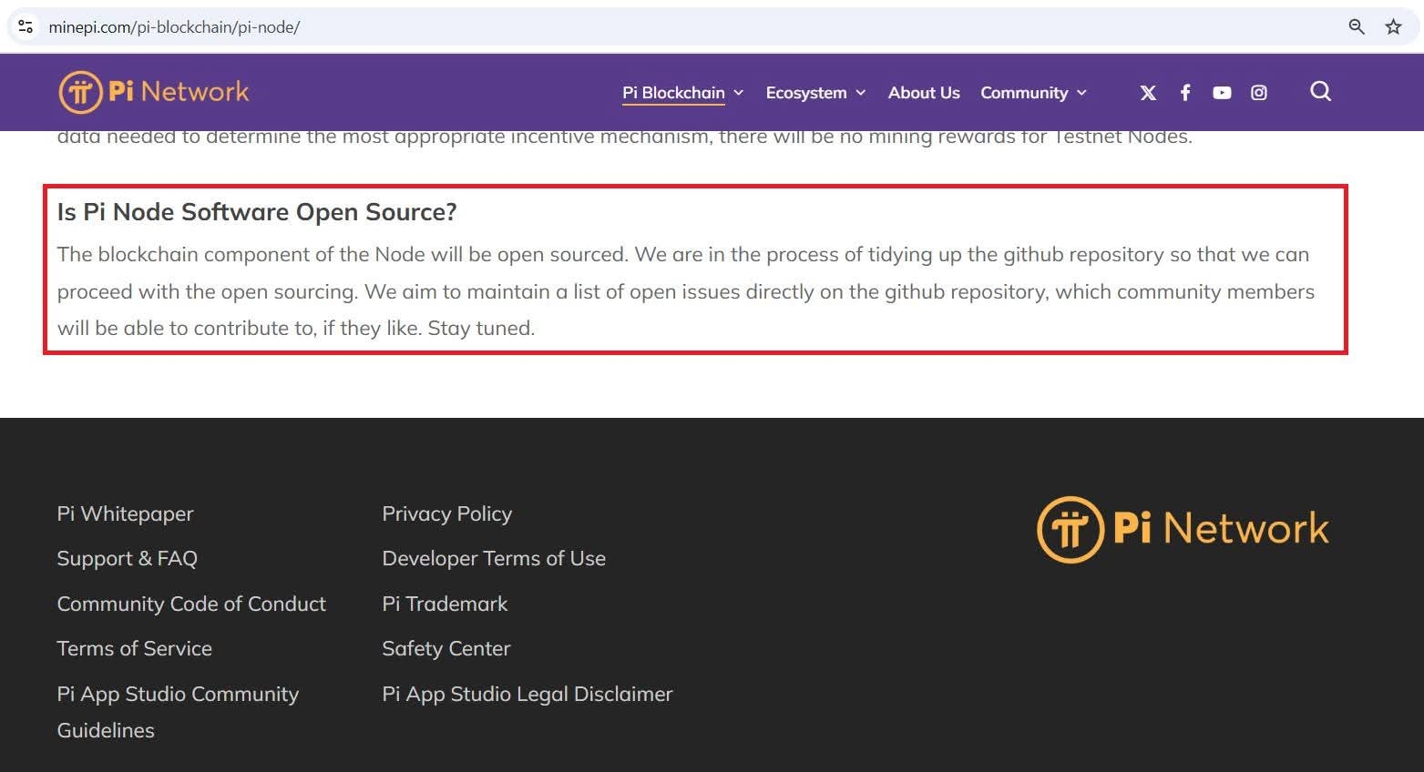This screenshot has width=1424, height=772.
Task: View site information icon in address bar
Action: tap(26, 26)
